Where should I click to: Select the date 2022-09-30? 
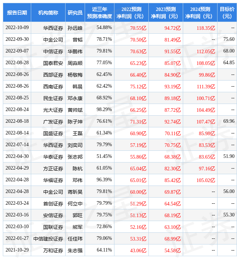click(x=17, y=39)
